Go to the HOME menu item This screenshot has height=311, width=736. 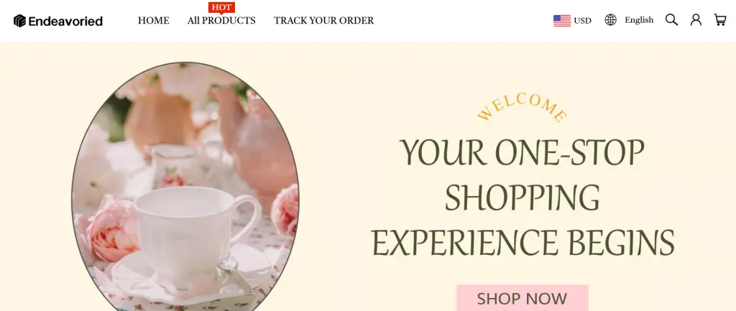154,21
